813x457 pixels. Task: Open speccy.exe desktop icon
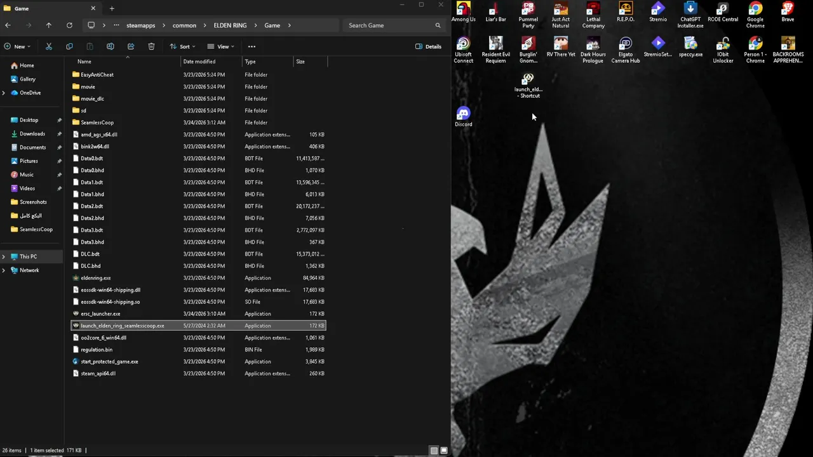pos(690,48)
